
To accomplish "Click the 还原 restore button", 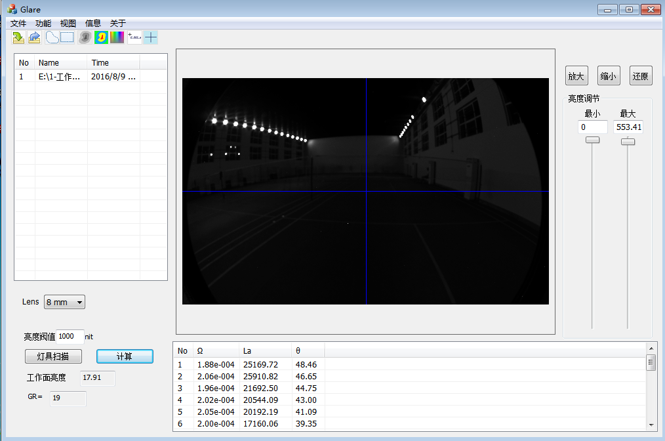I will coord(641,76).
